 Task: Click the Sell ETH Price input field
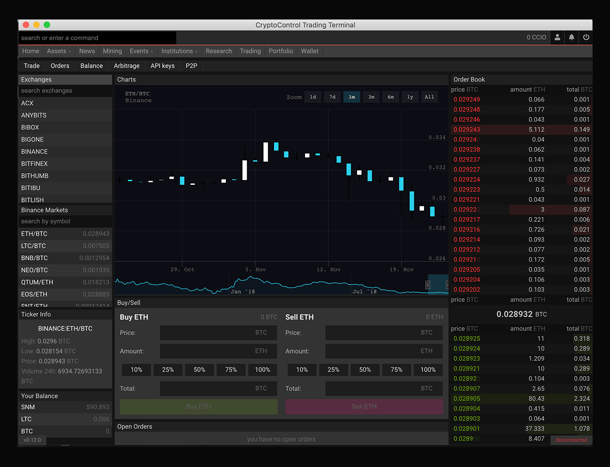point(384,333)
